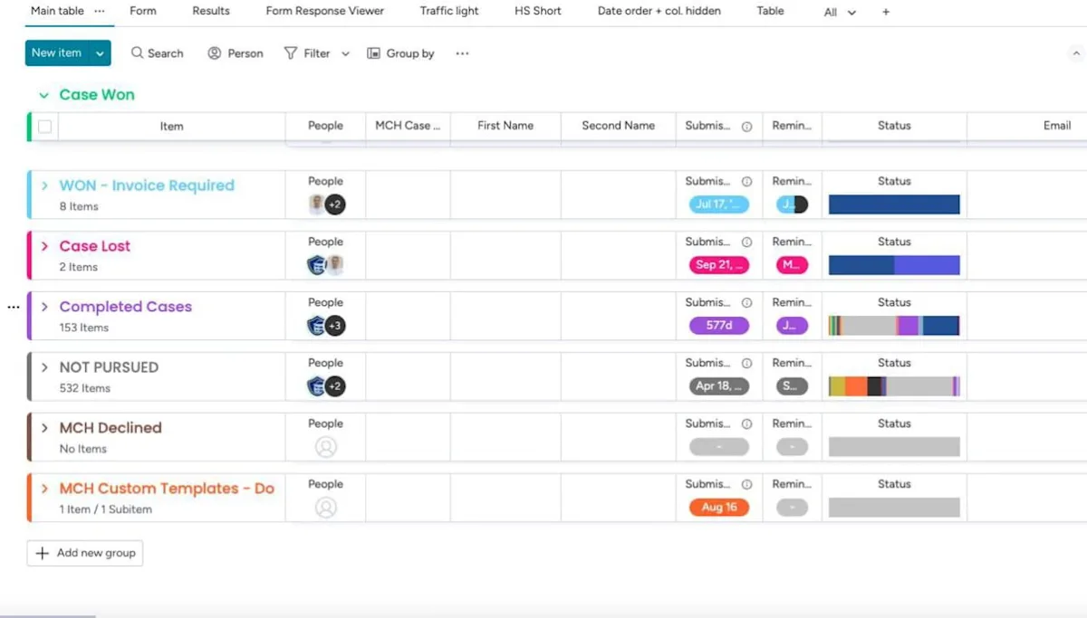Click the Item column header
The width and height of the screenshot is (1087, 618).
click(x=172, y=127)
